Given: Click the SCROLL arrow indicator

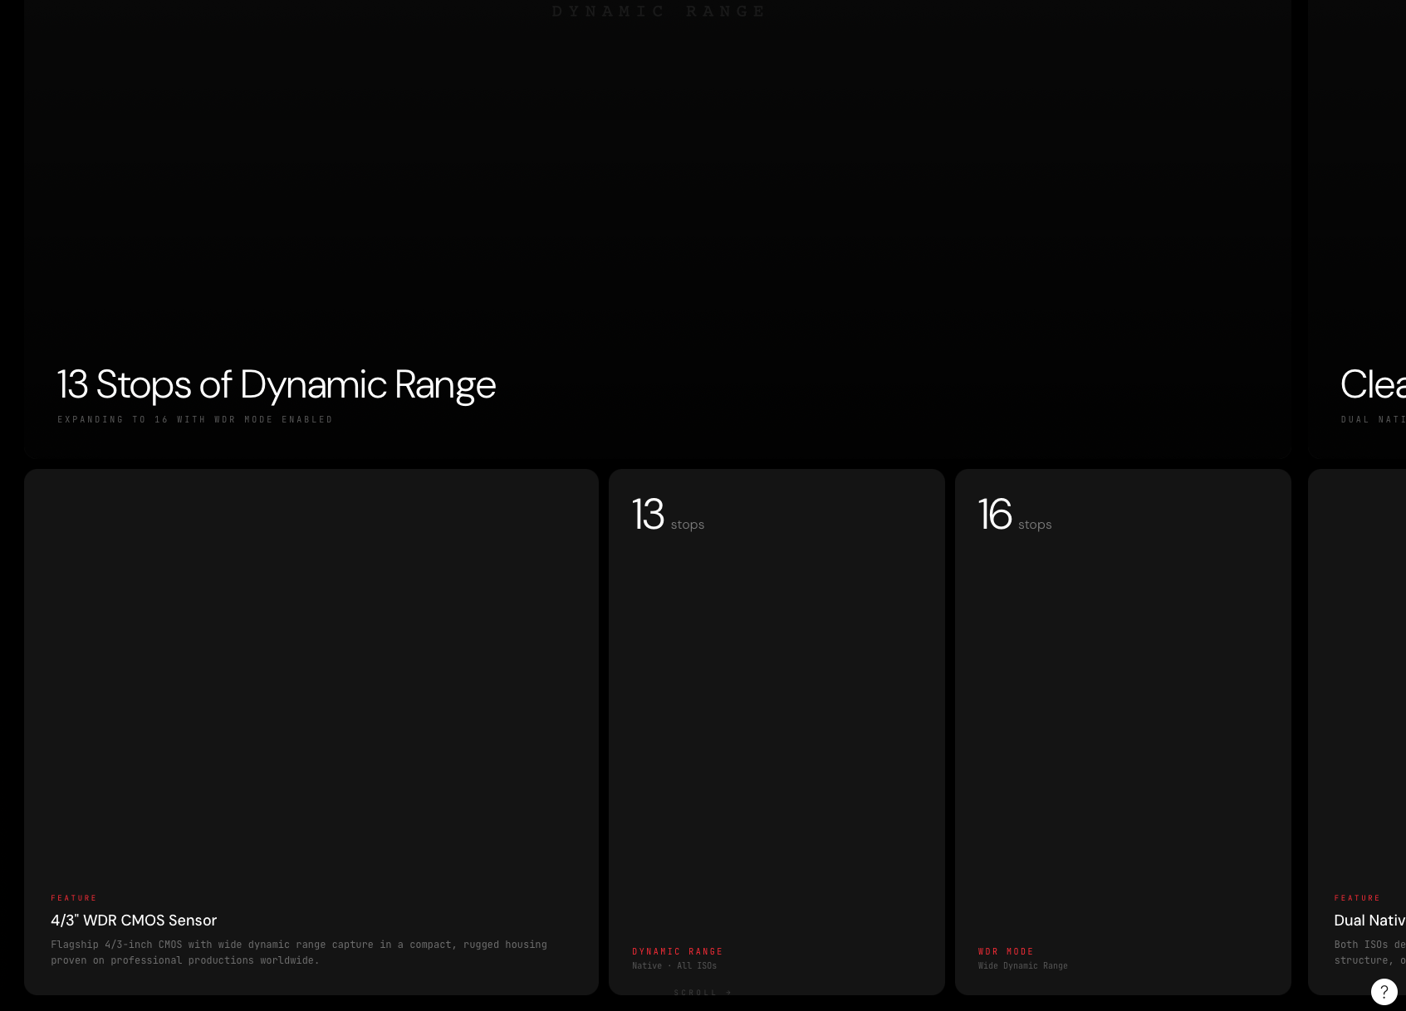Looking at the screenshot, I should point(703,993).
